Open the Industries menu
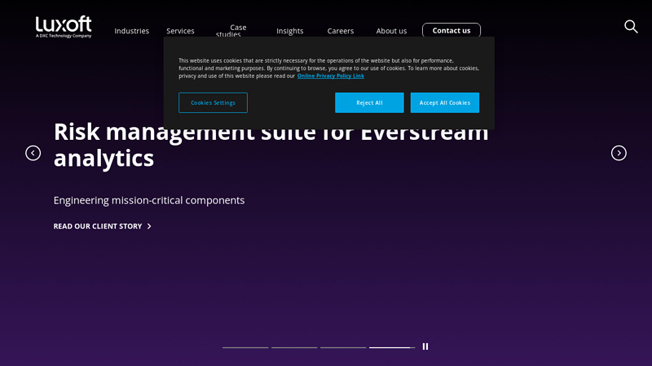Screen dimensions: 652x366 click(x=131, y=31)
